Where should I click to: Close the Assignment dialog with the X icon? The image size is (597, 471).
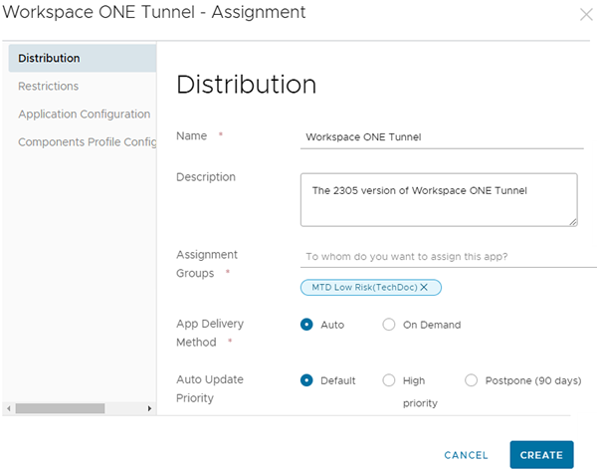point(586,15)
